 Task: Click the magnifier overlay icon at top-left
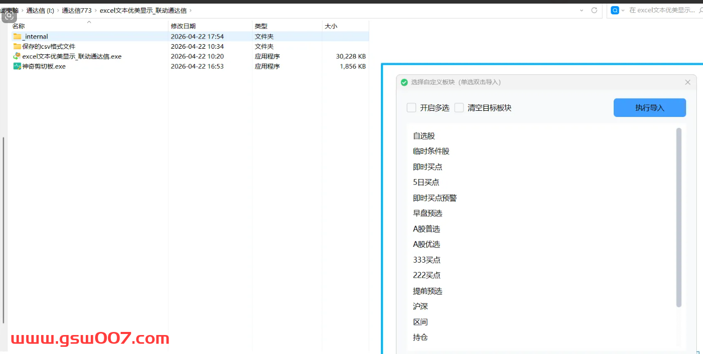click(9, 15)
